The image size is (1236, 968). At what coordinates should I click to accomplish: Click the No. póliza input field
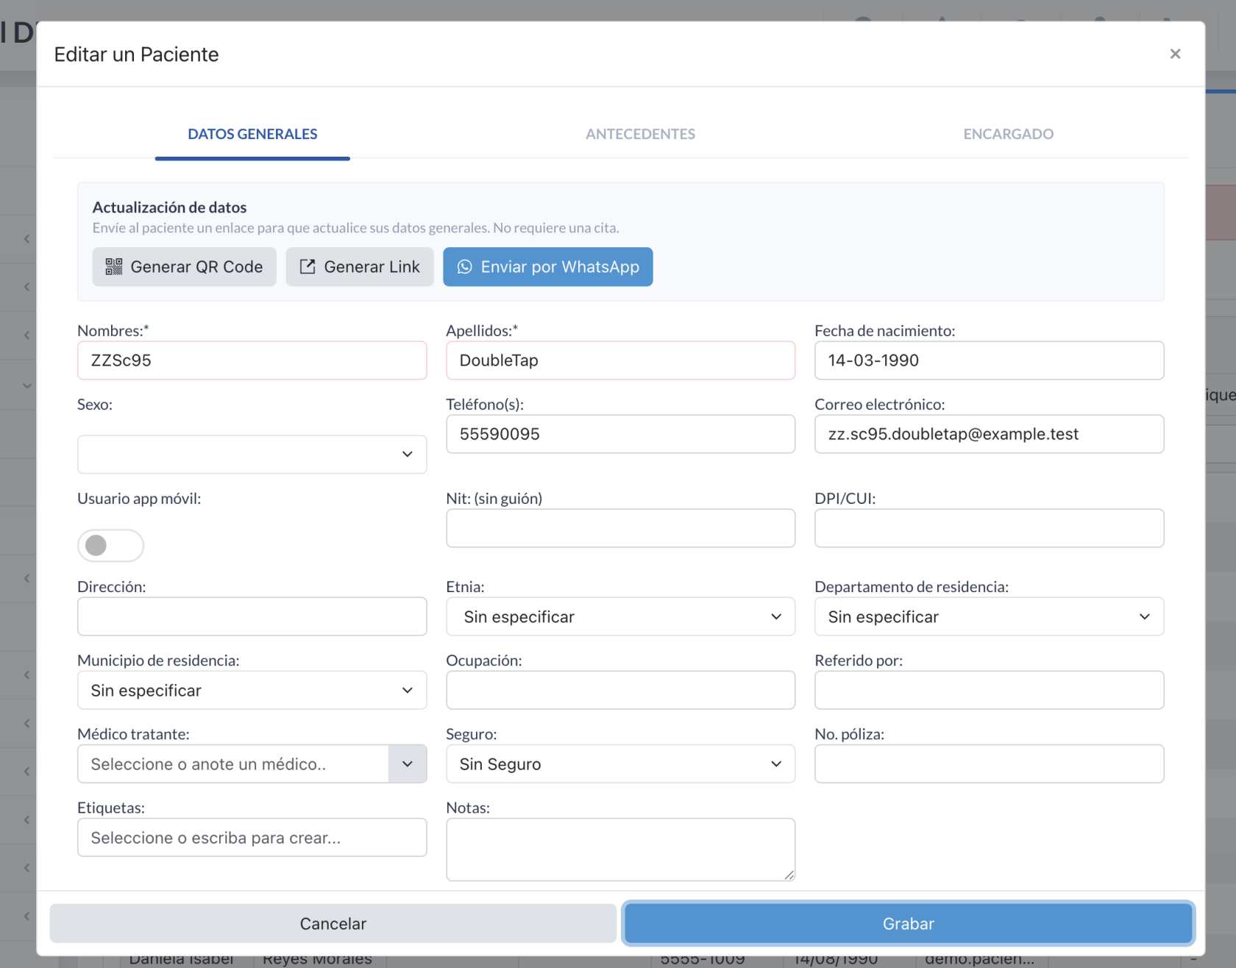pos(989,764)
